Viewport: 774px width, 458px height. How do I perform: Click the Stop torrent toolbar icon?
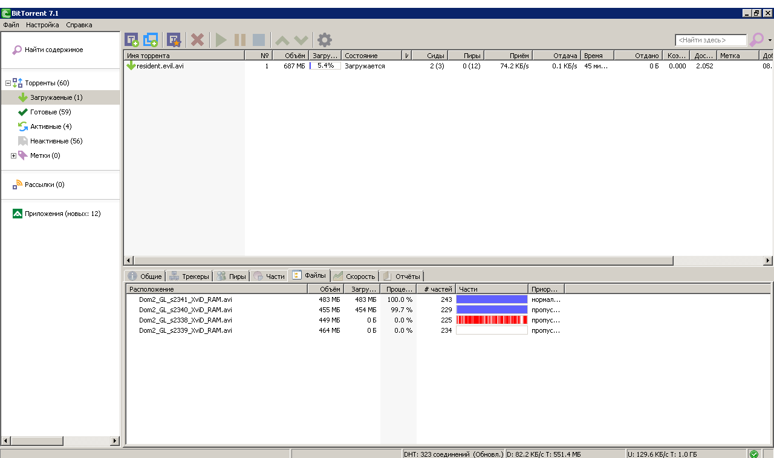[259, 40]
